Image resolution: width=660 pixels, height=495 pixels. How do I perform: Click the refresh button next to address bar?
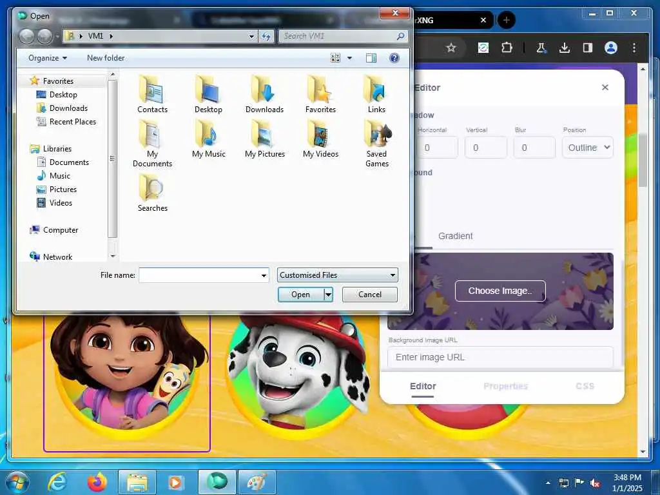[266, 36]
